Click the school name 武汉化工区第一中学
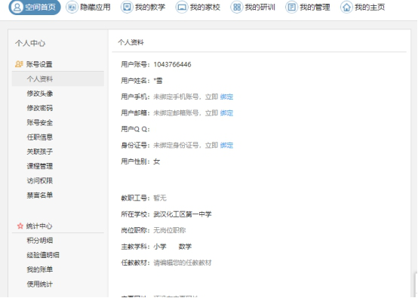 coord(183,214)
